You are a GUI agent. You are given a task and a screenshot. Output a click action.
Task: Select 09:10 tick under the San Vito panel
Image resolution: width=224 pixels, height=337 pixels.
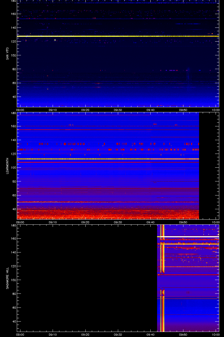pos(53,110)
